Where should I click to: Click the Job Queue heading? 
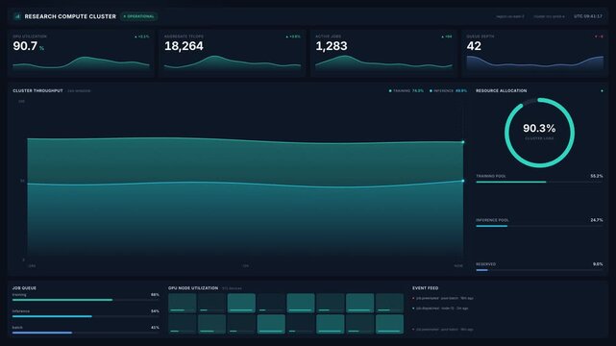click(x=24, y=288)
